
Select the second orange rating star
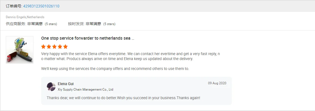(x=49, y=47)
